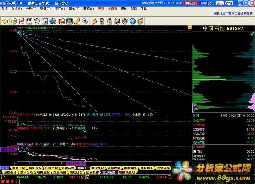
Task: Click the red horse toolbar icon
Action: [117, 21]
